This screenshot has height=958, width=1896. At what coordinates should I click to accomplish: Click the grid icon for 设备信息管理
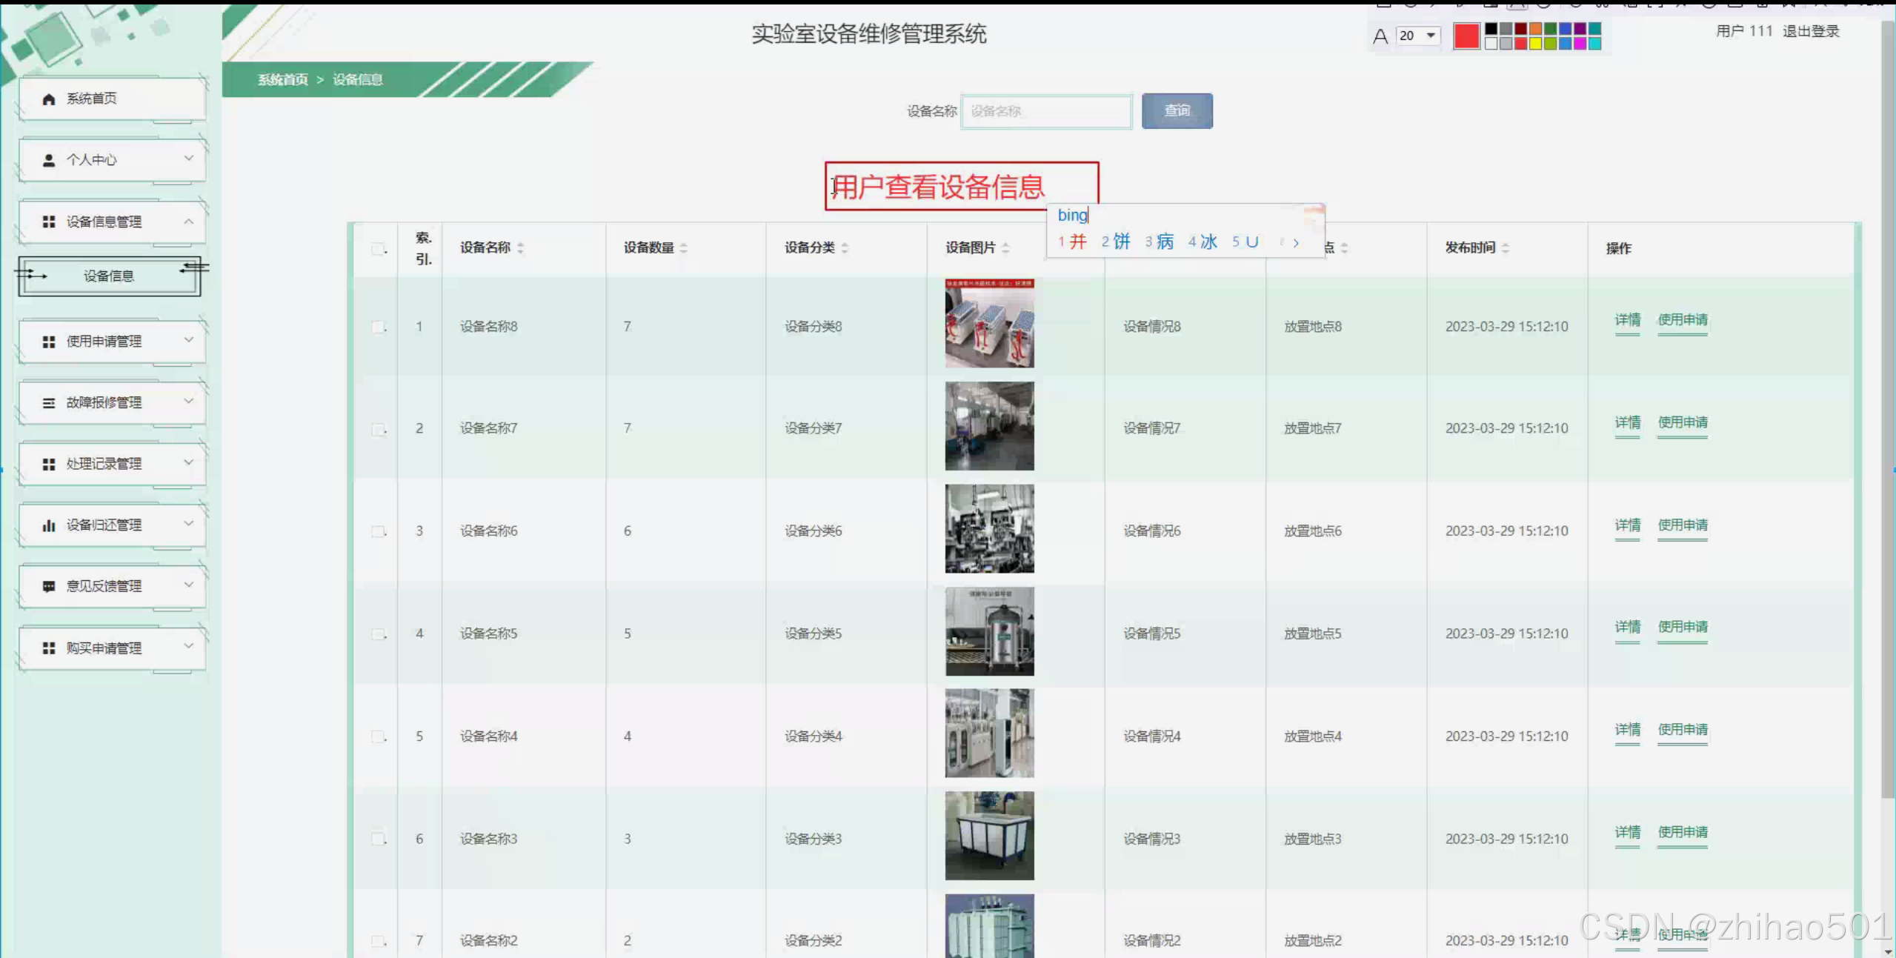pyautogui.click(x=49, y=222)
